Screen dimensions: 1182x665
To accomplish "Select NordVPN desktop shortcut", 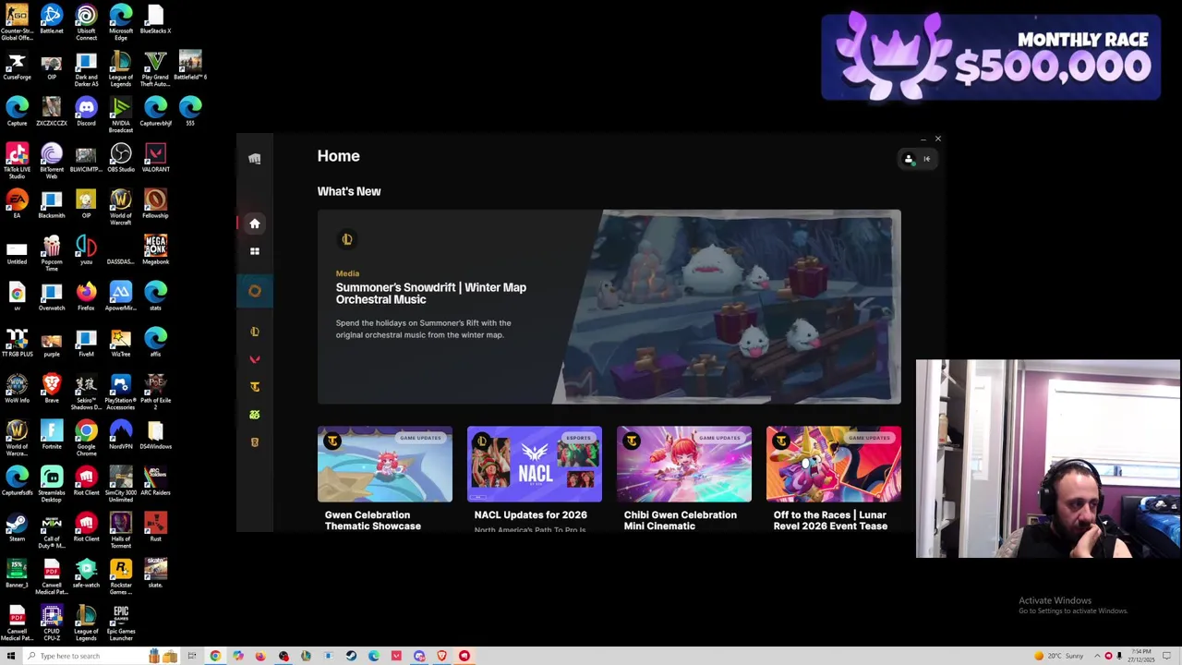I will coord(121,435).
